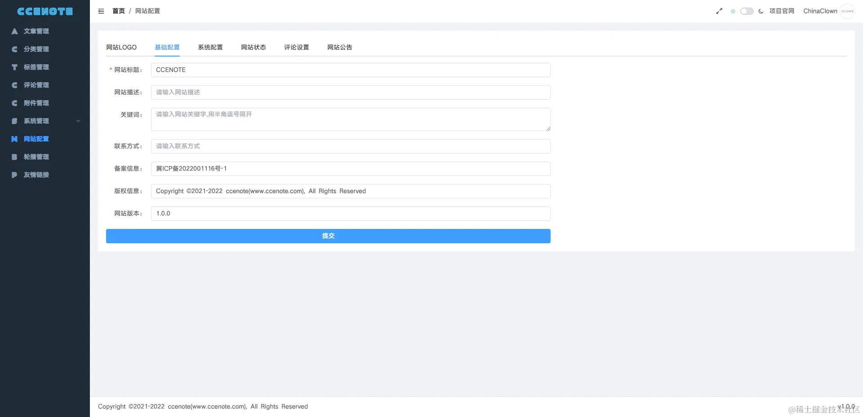Submit the form with 提交 button
The image size is (863, 417).
[x=328, y=236]
